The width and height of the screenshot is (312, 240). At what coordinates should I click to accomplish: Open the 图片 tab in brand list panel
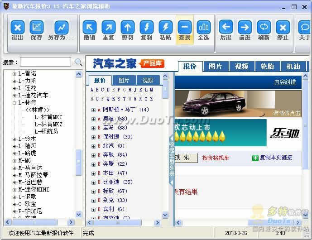coord(124,81)
